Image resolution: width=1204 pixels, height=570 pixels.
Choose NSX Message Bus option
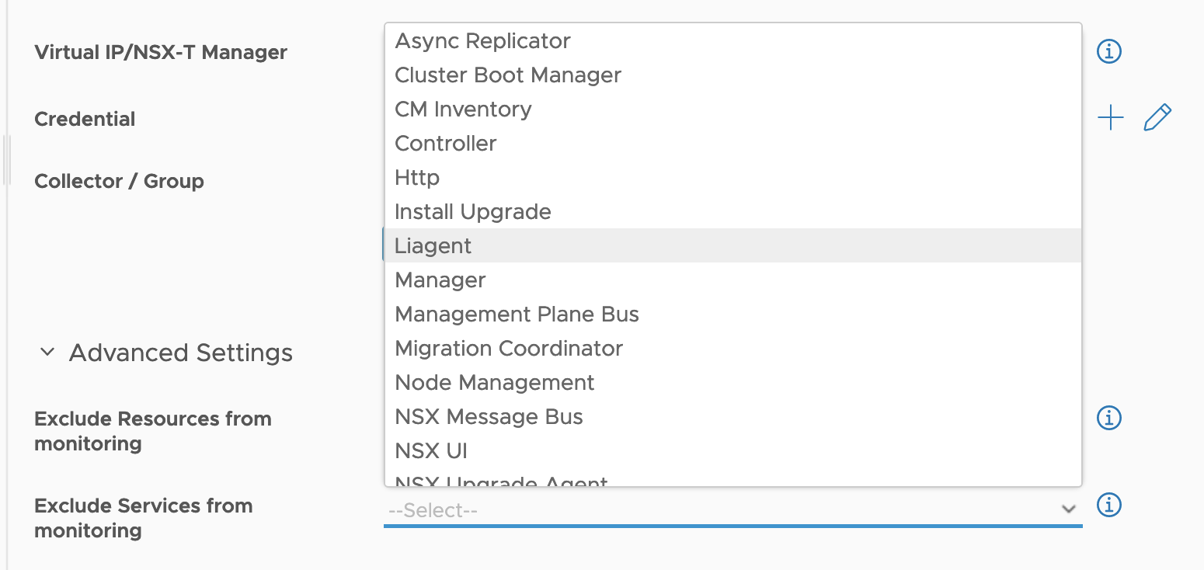(x=732, y=416)
